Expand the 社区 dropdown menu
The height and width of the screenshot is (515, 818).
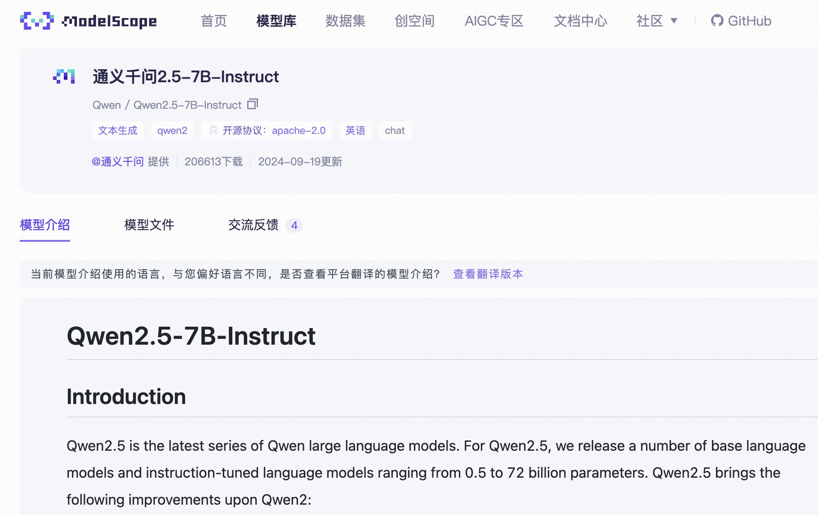[x=657, y=21]
